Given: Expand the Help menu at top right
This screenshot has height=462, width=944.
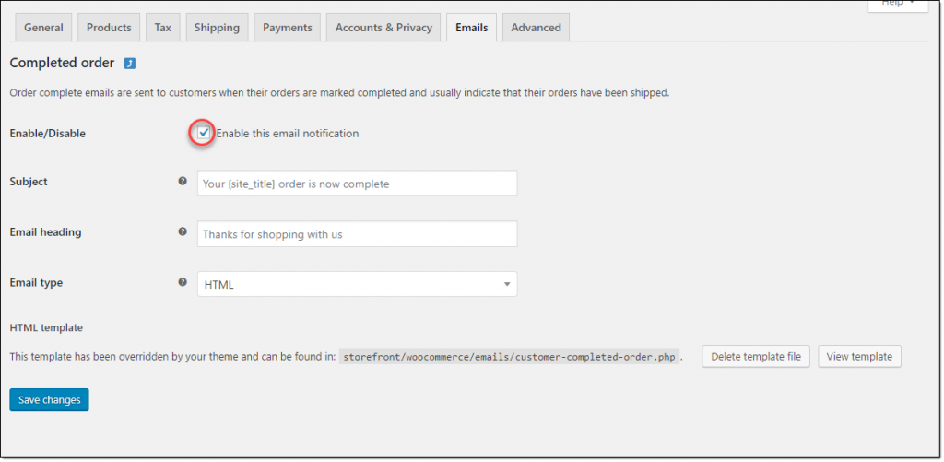Looking at the screenshot, I should click(x=898, y=5).
